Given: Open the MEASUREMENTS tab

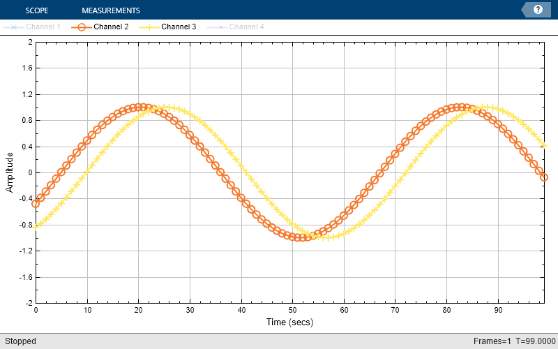Looking at the screenshot, I should tap(111, 10).
